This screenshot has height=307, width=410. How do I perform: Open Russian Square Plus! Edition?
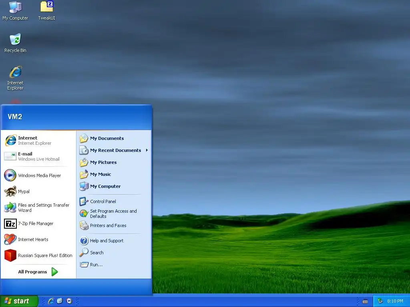(x=38, y=255)
